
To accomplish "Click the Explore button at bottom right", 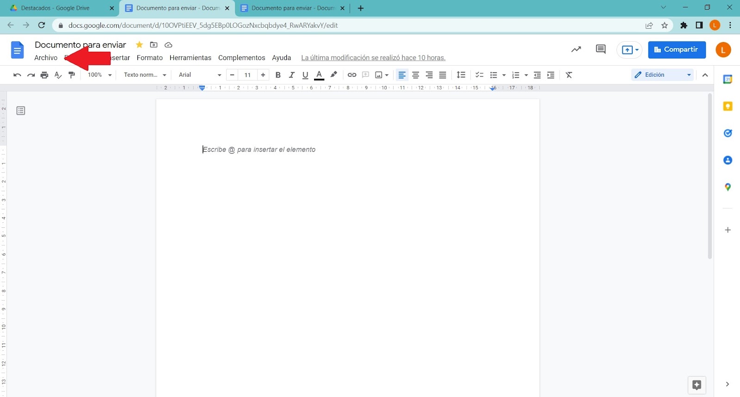I will coord(697,385).
